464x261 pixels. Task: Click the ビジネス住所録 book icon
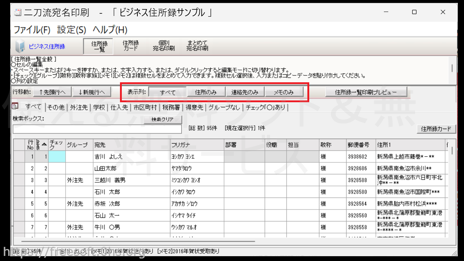(x=21, y=46)
